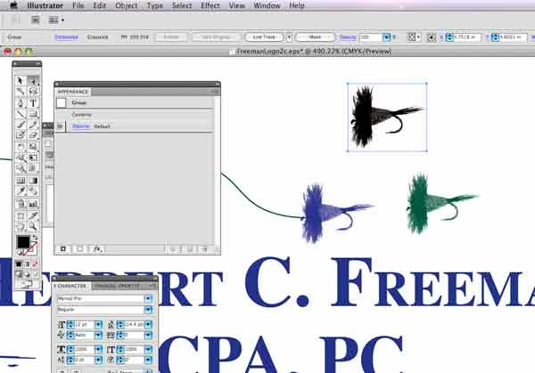Select the Blend tool
This screenshot has height=373, width=535.
point(33,191)
